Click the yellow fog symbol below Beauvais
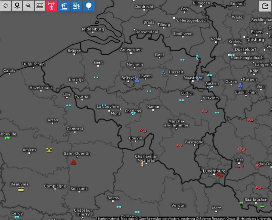This screenshot has width=272, height=220. click(21, 189)
